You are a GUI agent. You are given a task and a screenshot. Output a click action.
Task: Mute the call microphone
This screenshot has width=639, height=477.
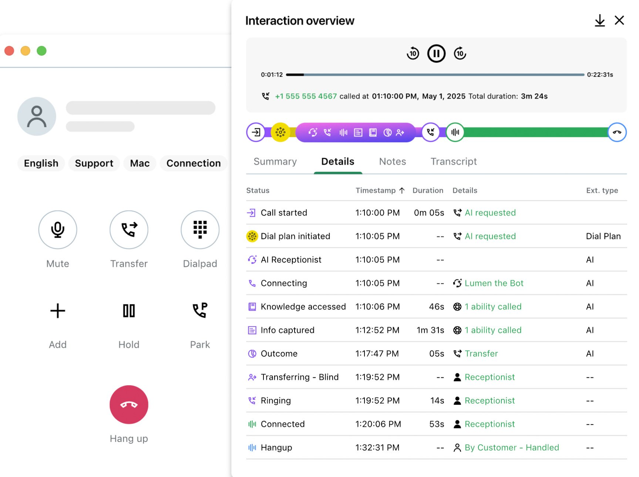point(57,230)
